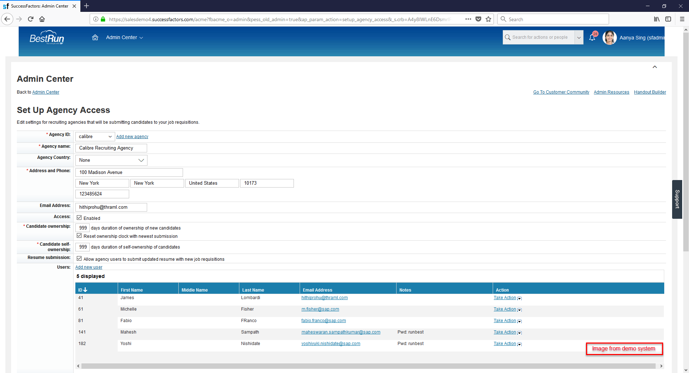Click the Pocket save icon
689x373 pixels.
(478, 19)
